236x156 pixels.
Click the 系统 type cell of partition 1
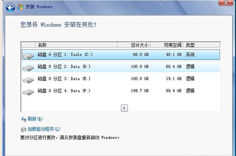[190, 55]
